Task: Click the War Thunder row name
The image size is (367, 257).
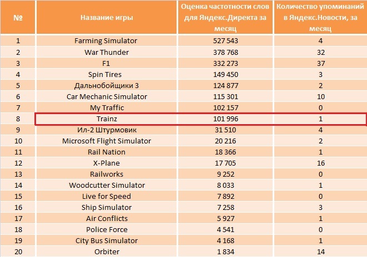Action: (107, 52)
